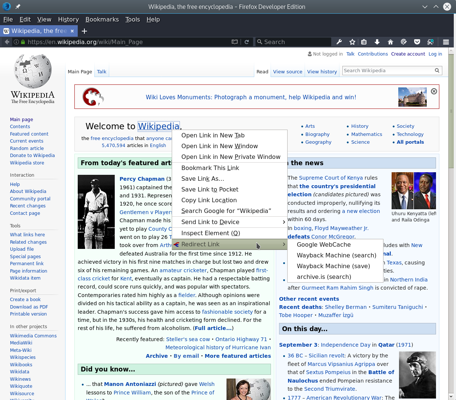Go to the Home page icon
The image size is (456, 400).
pyautogui.click(x=390, y=42)
